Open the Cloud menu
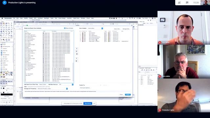The width and height of the screenshot is (210, 118). [x=88, y=18]
